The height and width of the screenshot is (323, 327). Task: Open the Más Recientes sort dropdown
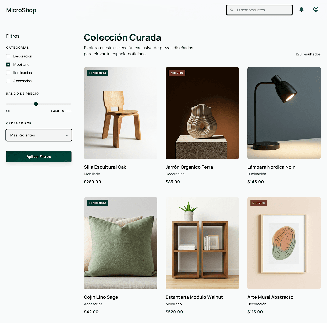pyautogui.click(x=39, y=135)
